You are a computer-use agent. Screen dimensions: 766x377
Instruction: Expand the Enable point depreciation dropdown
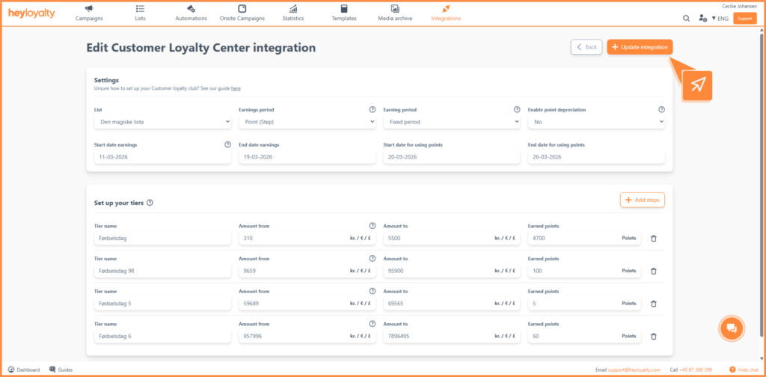click(x=596, y=122)
